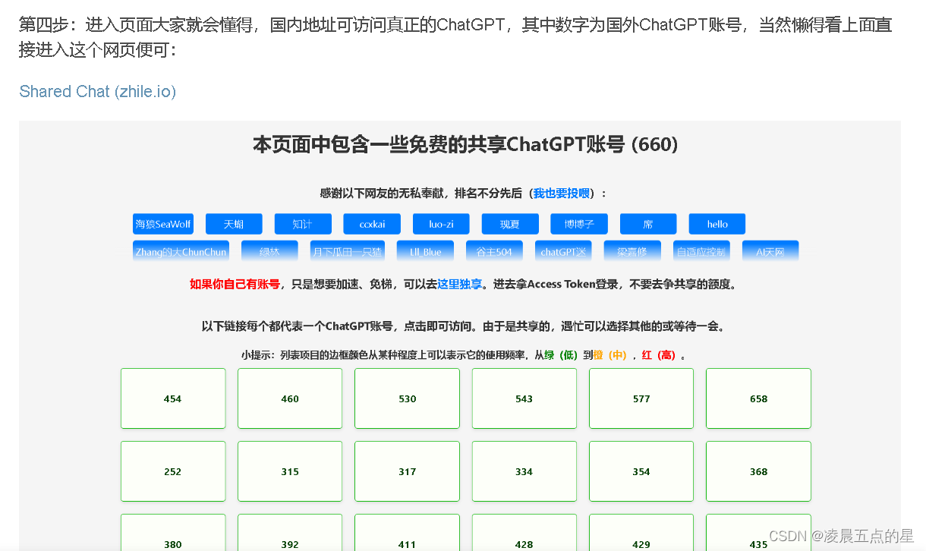The width and height of the screenshot is (926, 551).
Task: Click contributor button 月下瓜田一只猹
Action: (x=347, y=252)
